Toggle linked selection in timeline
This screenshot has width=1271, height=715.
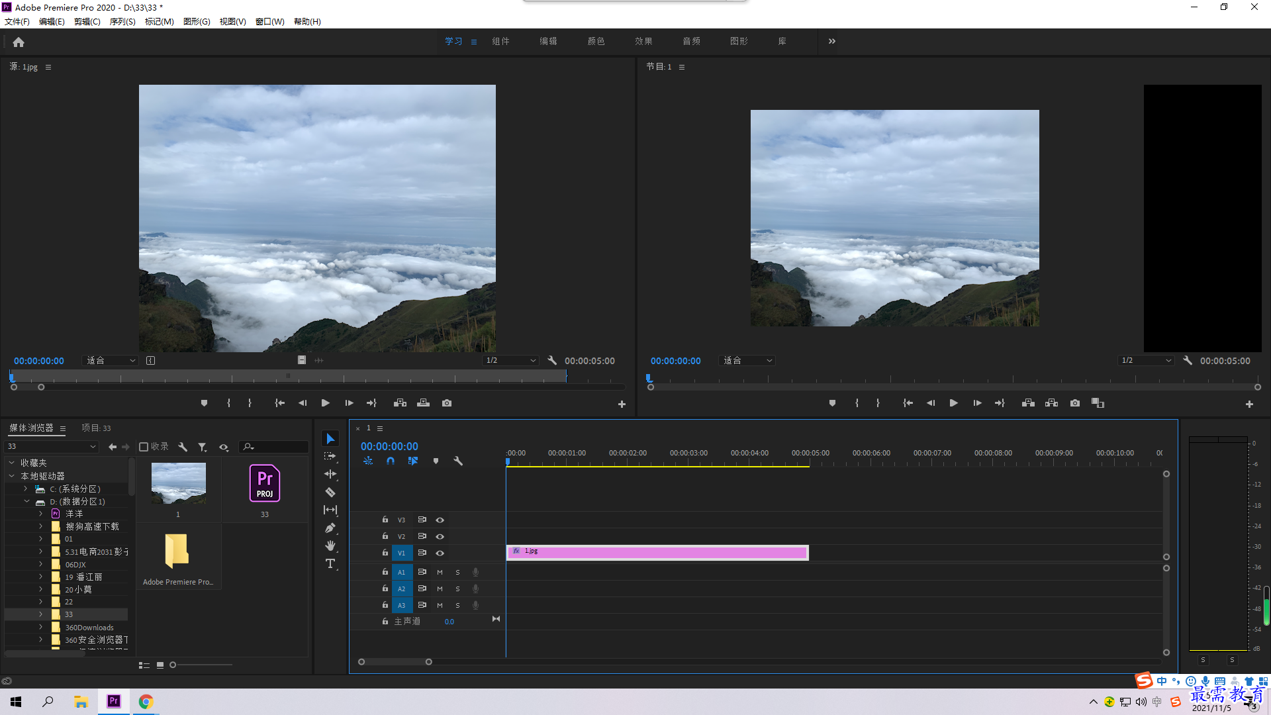point(413,461)
